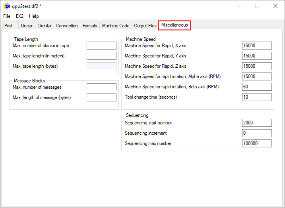Open the EX2 menu
Screen dimensions: 285x208
pos(20,16)
